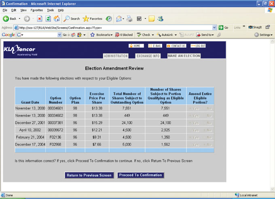Open the Favorites star in the toolbar
Screen dimensions: 275x199
(93, 19)
